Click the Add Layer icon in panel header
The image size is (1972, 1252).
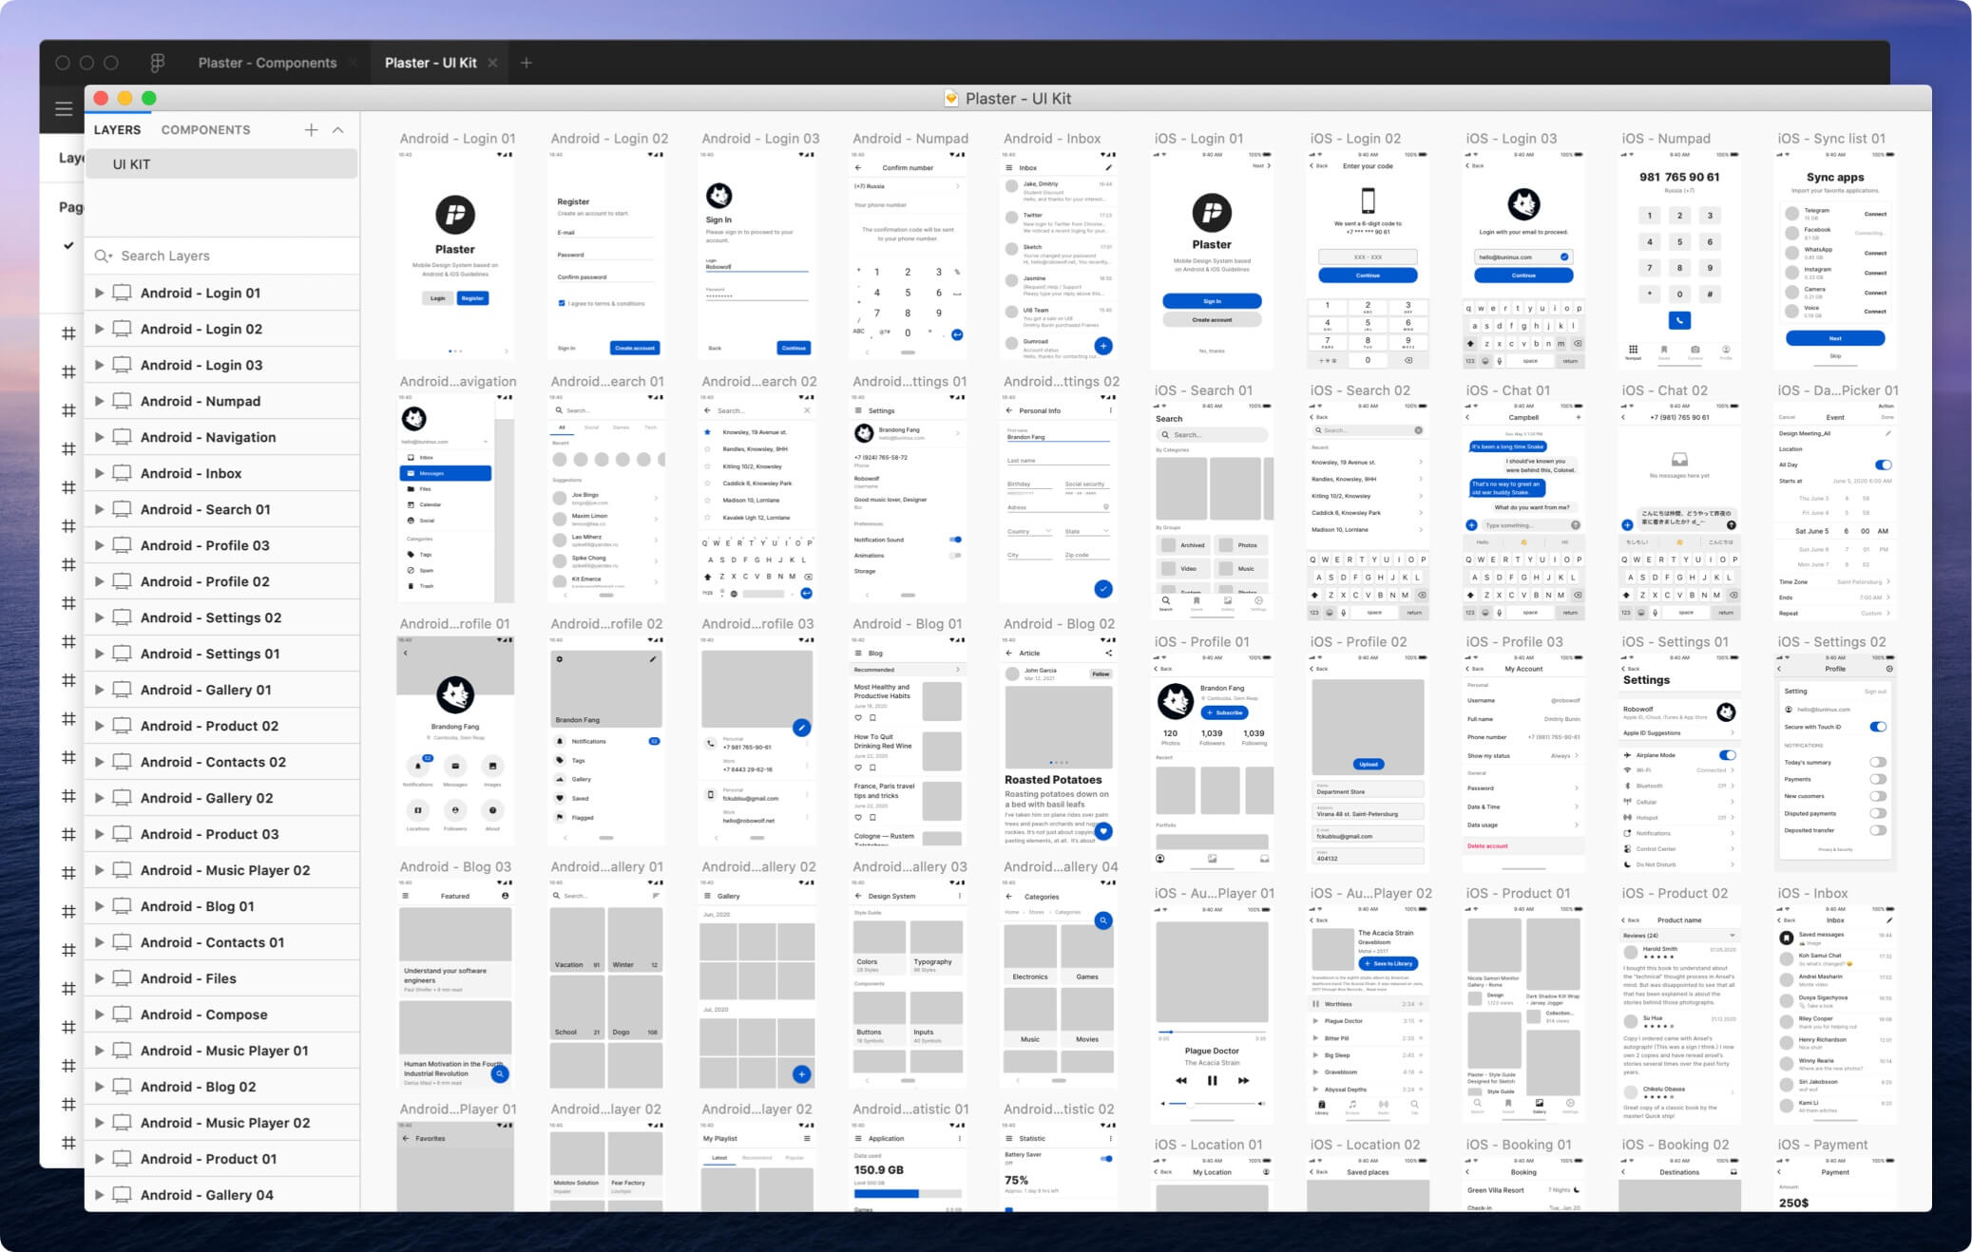(311, 129)
